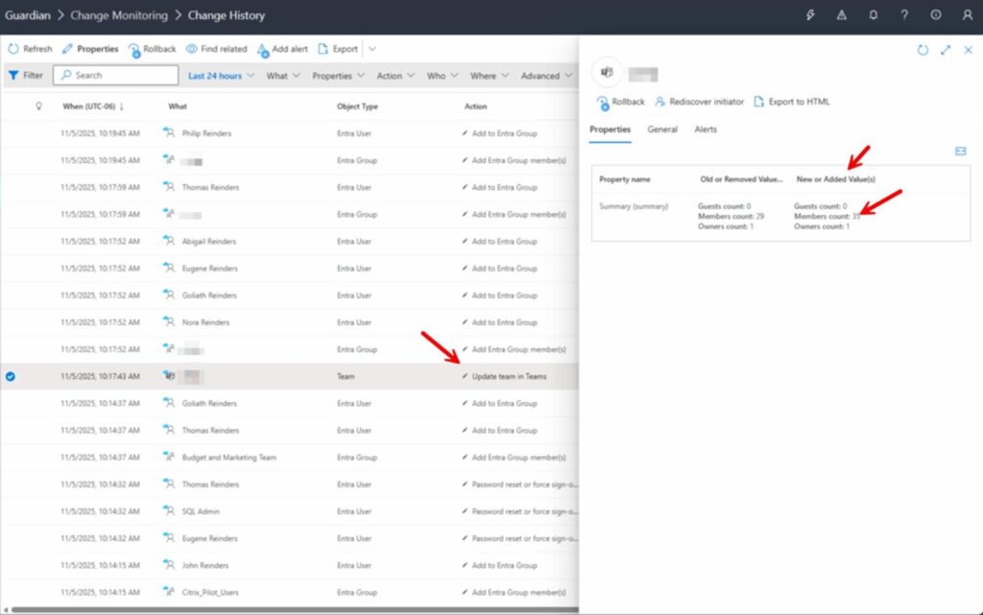Click Change Monitoring breadcrumb link
Viewport: 983px width, 615px height.
pos(119,15)
